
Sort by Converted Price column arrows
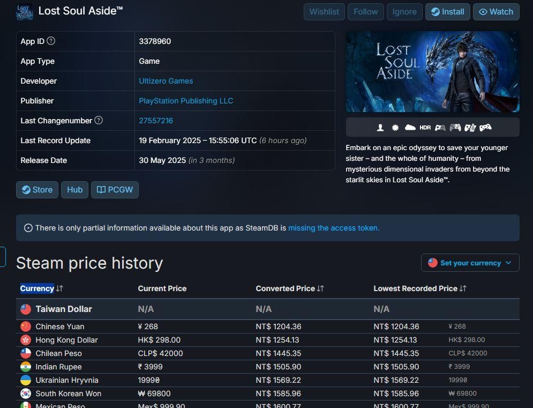320,288
